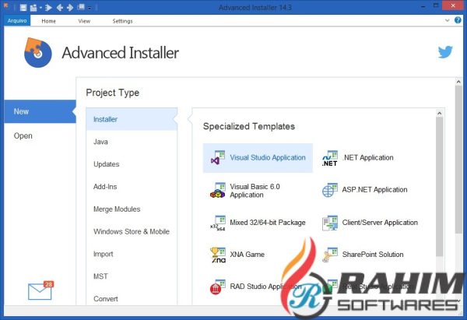Image resolution: width=467 pixels, height=320 pixels.
Task: Click the Visual Basic 6.0 Application icon
Action: point(218,191)
